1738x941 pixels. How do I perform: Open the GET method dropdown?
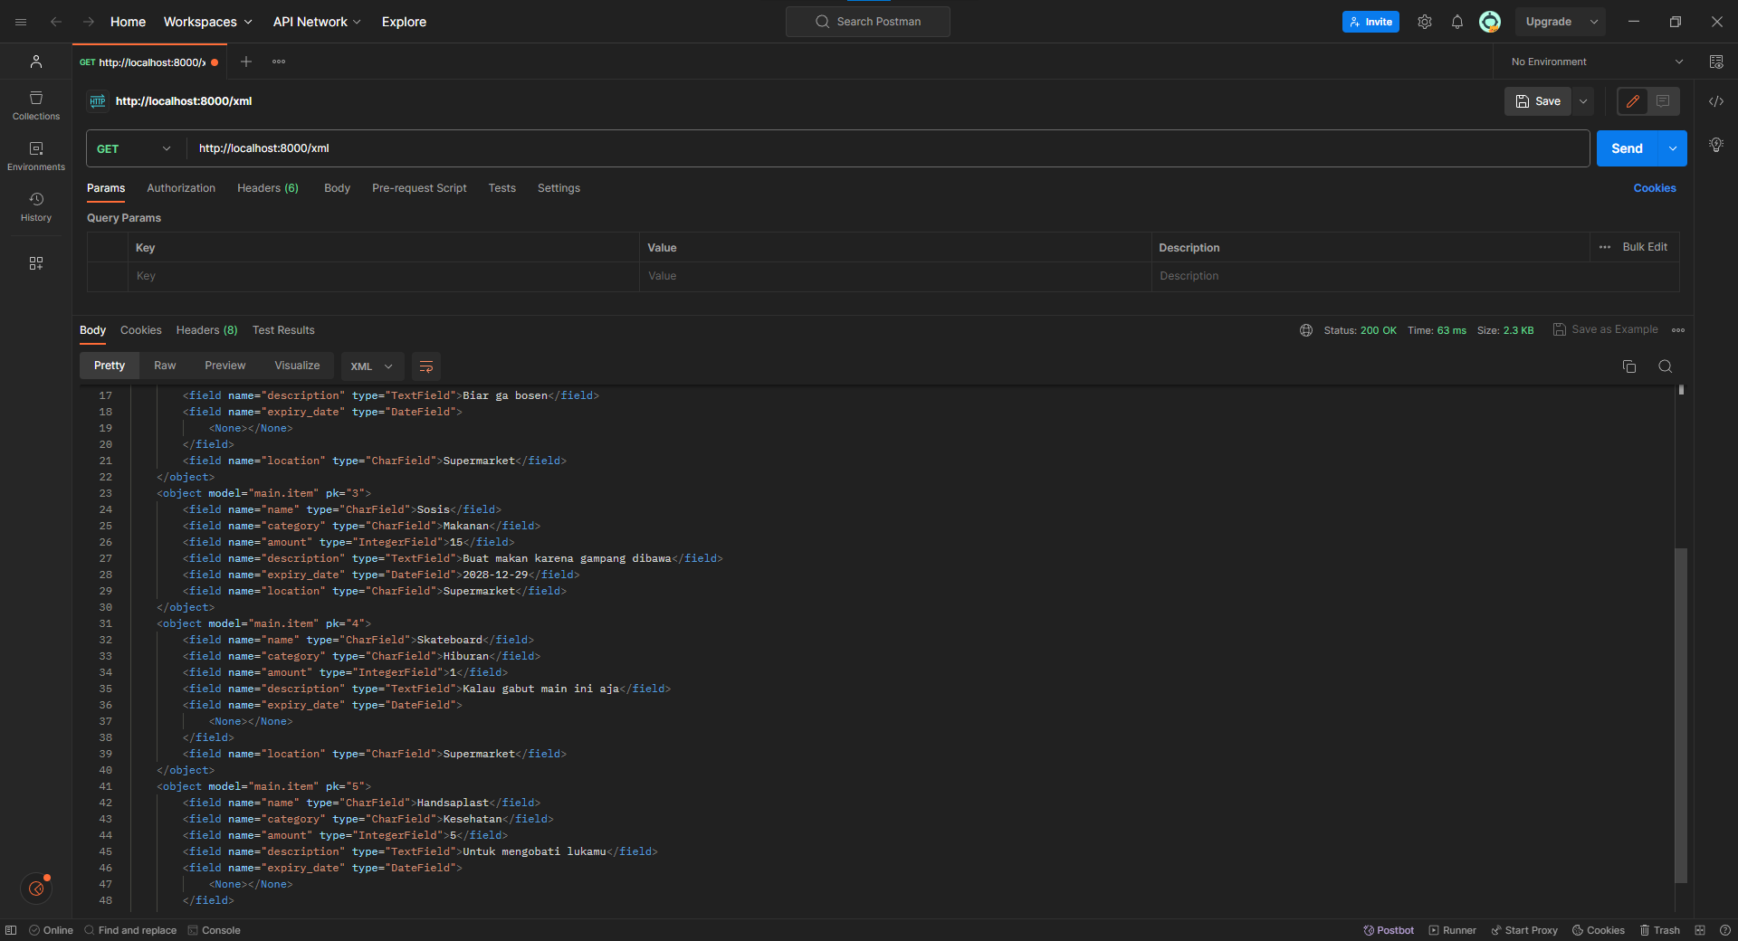tap(132, 148)
